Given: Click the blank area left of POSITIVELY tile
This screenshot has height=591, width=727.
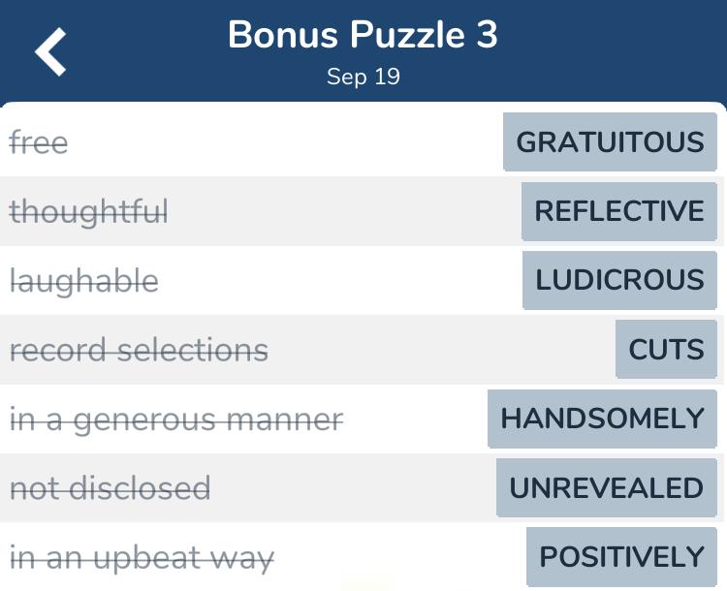Looking at the screenshot, I should (x=398, y=557).
